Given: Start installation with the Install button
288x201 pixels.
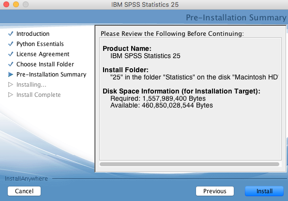Looking at the screenshot, I should pyautogui.click(x=264, y=191).
